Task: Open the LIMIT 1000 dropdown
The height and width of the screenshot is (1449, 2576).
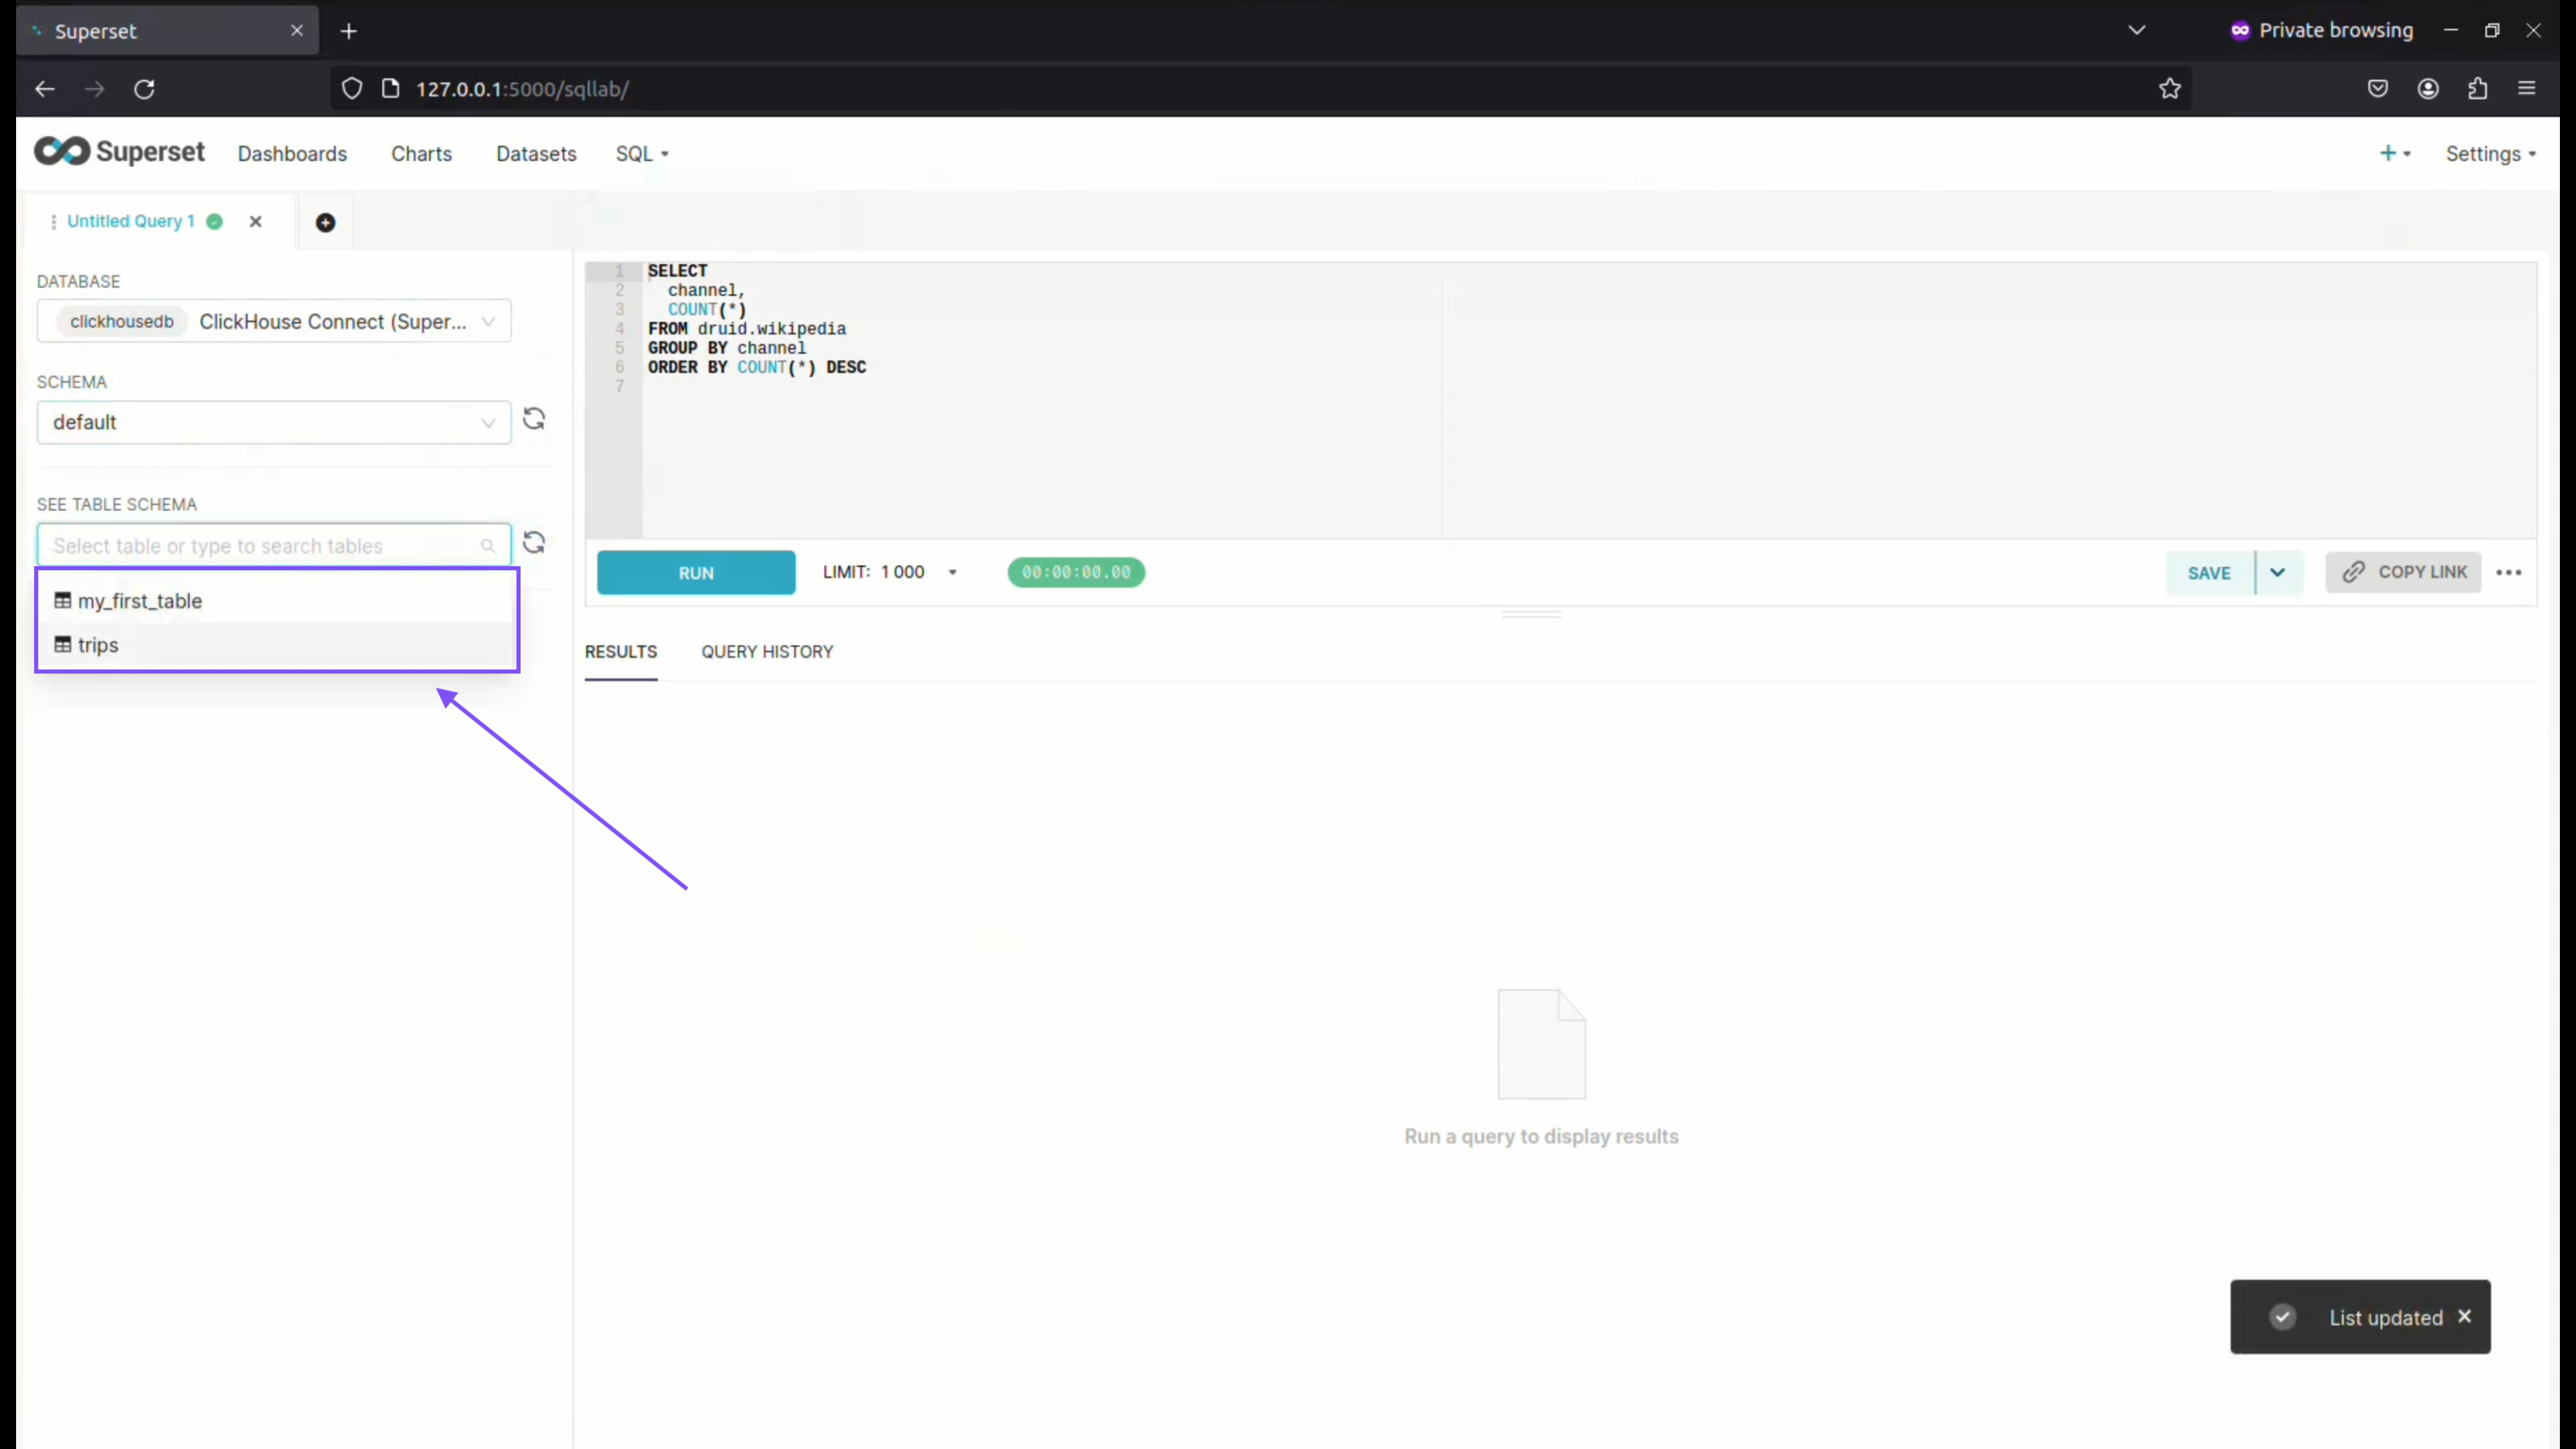Action: [x=951, y=572]
